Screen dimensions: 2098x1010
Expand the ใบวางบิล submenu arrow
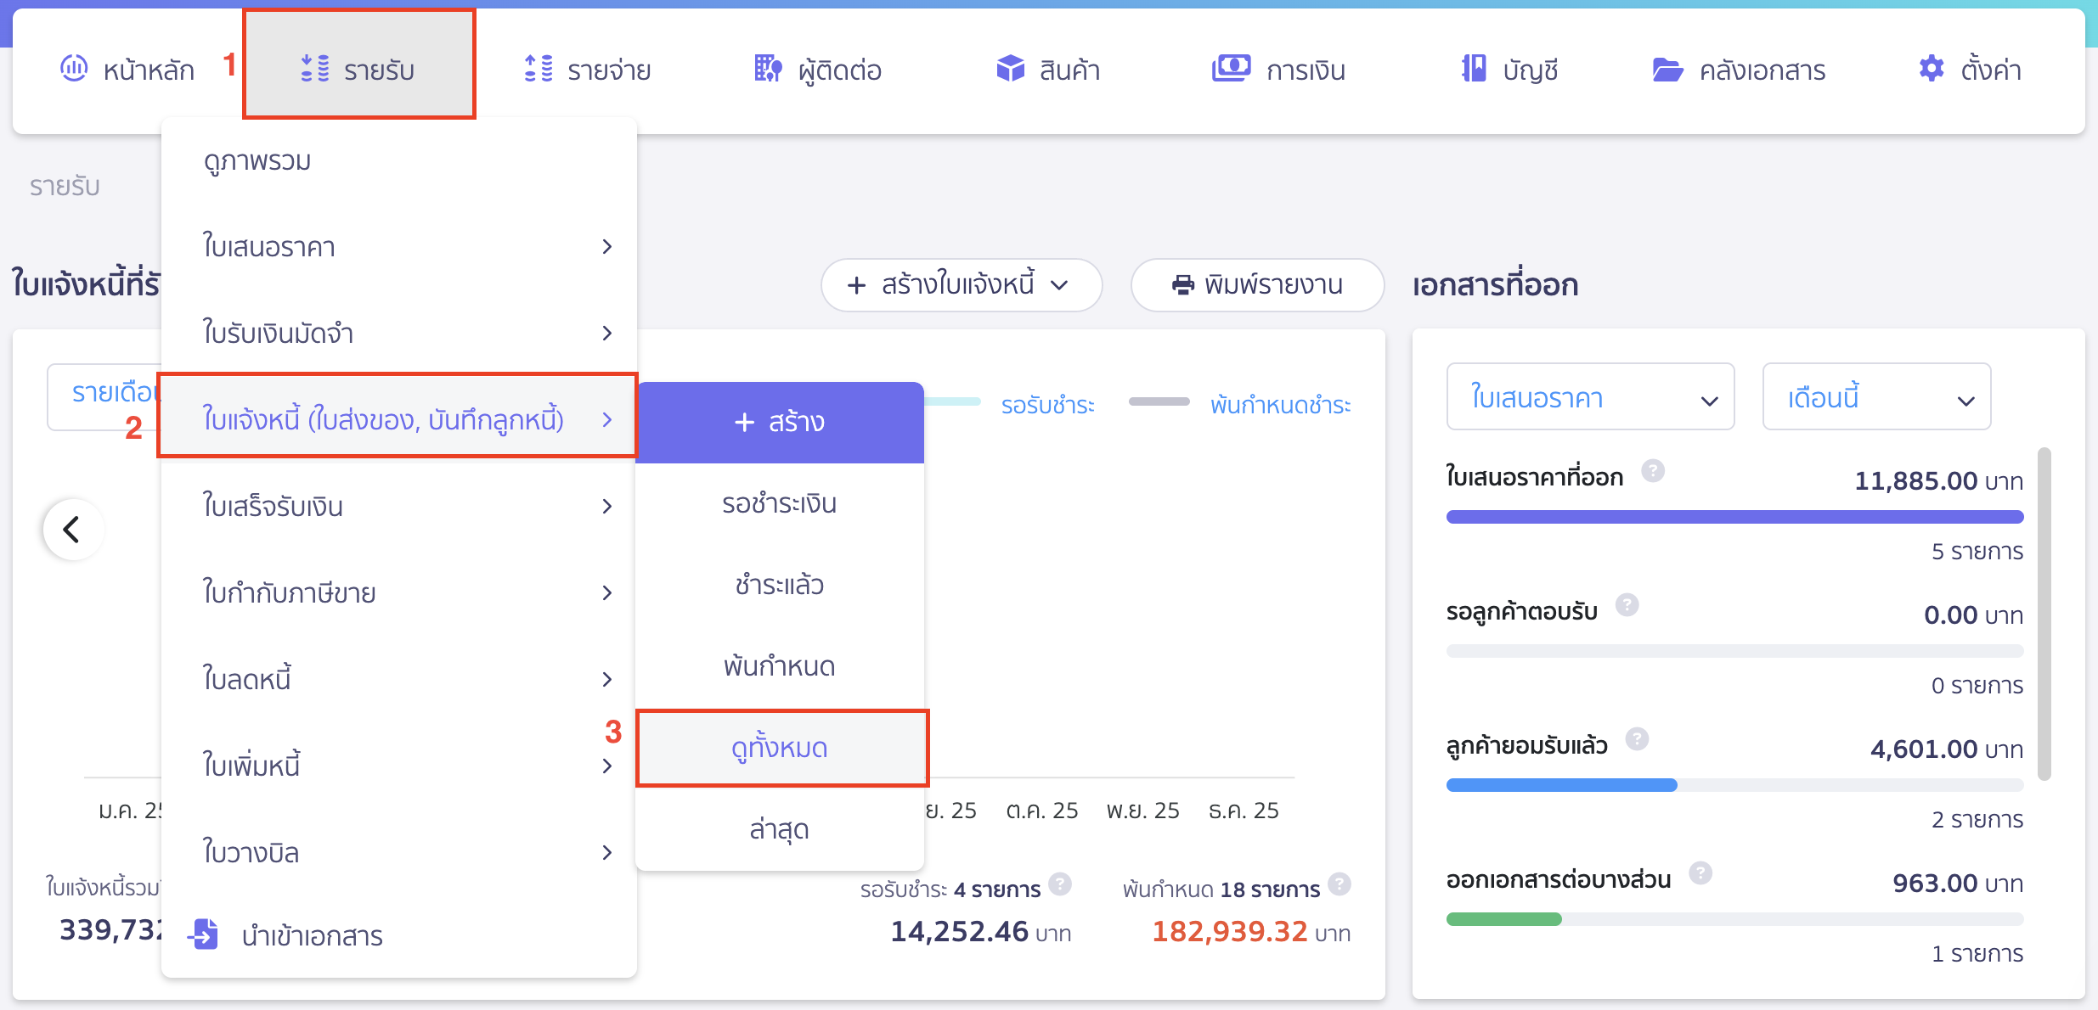point(606,852)
